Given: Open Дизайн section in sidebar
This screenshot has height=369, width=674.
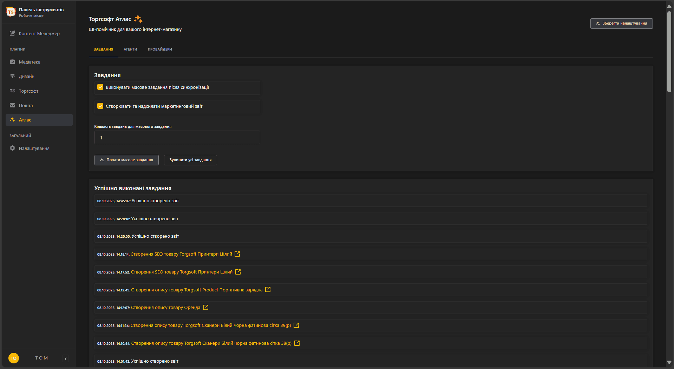Looking at the screenshot, I should pyautogui.click(x=26, y=77).
